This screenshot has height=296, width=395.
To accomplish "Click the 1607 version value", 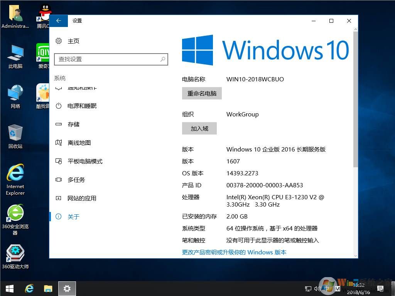I will (x=233, y=161).
